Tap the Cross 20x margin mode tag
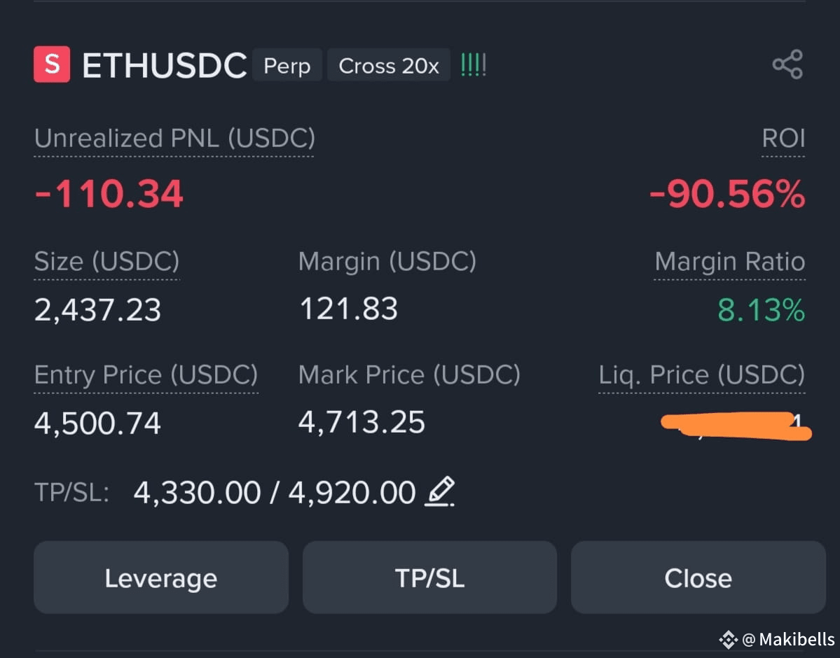This screenshot has height=658, width=840. [389, 65]
